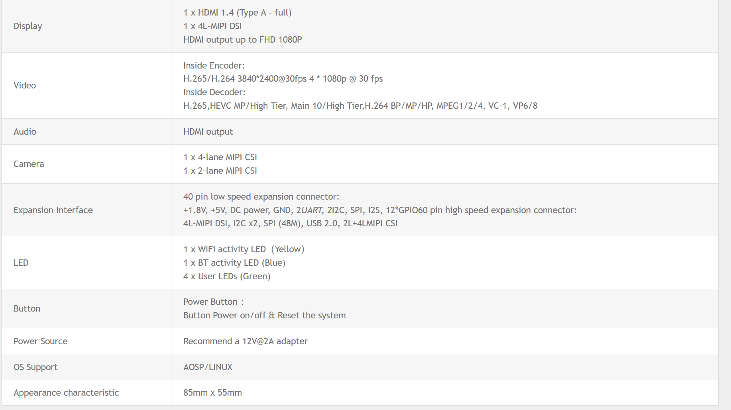Screen dimensions: 731x410
Task: Click the Expansion Interface row label
Action: (x=53, y=210)
